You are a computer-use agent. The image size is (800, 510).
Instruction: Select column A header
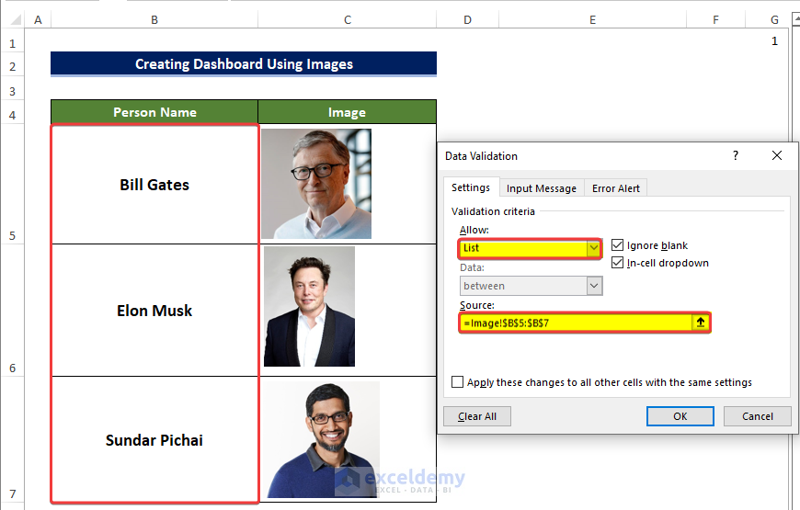pos(38,20)
